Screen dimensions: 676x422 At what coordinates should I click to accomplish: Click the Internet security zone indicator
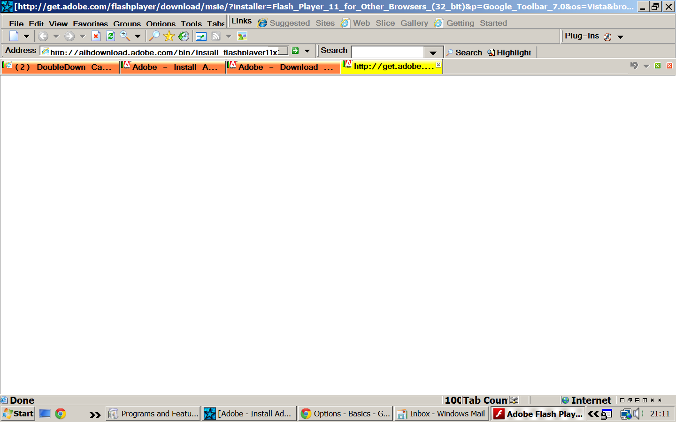[587, 400]
